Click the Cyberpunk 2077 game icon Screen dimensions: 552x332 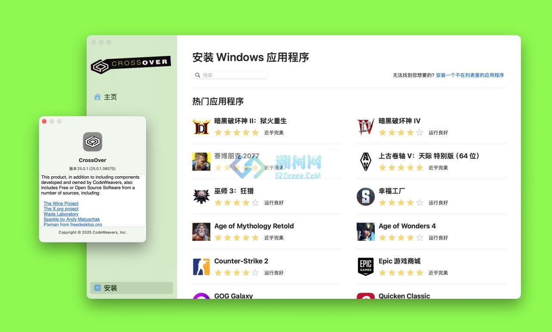tap(201, 162)
